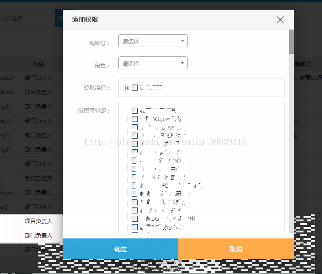
Task: Open the 角色 dropdown in the dialog
Action: click(153, 63)
